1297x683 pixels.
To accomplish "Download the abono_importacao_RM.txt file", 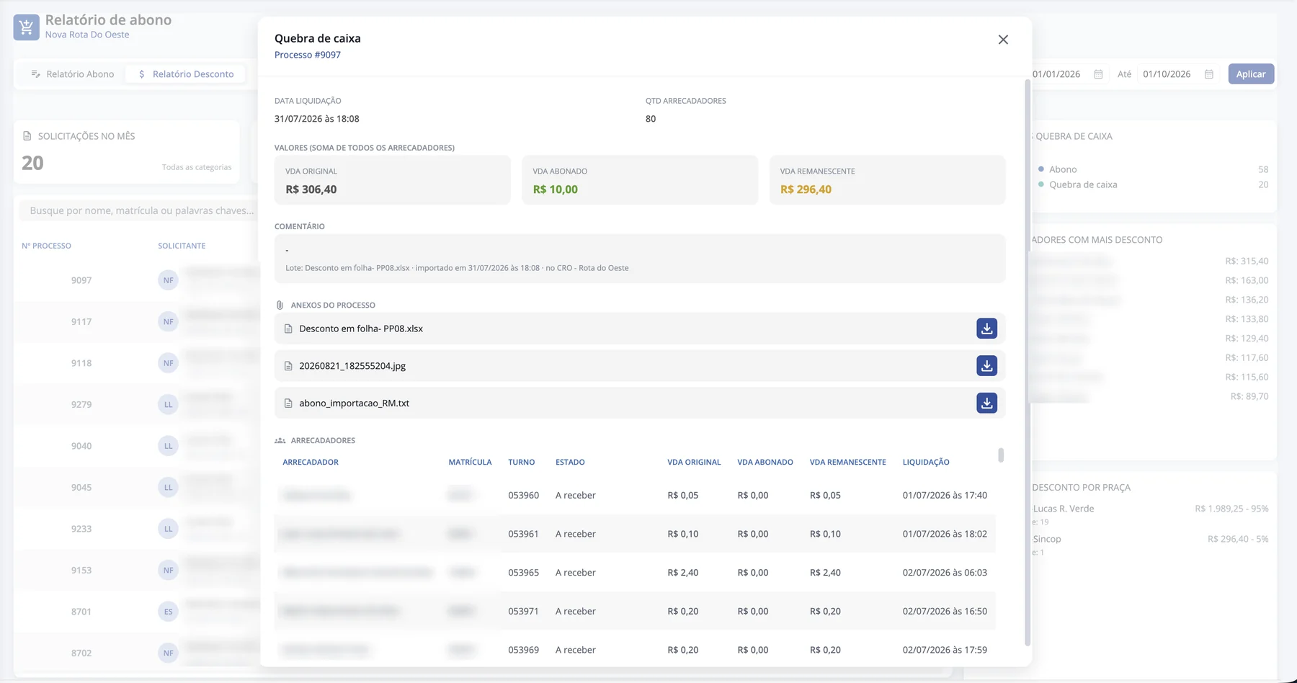I will coord(986,403).
